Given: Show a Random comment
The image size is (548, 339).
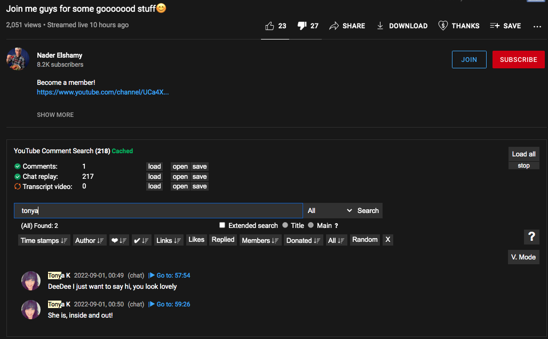Looking at the screenshot, I should 365,240.
